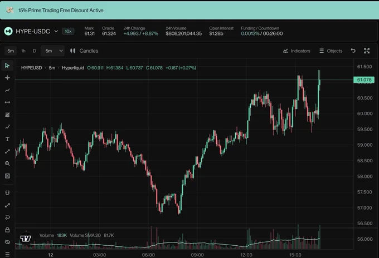Click the curved return arrow icon

(x=7, y=217)
